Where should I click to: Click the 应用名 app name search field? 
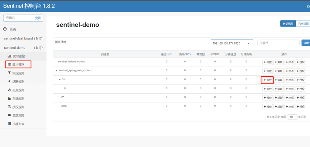coord(18,18)
